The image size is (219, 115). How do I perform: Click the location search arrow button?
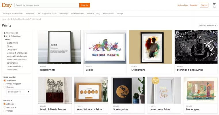[29, 92]
